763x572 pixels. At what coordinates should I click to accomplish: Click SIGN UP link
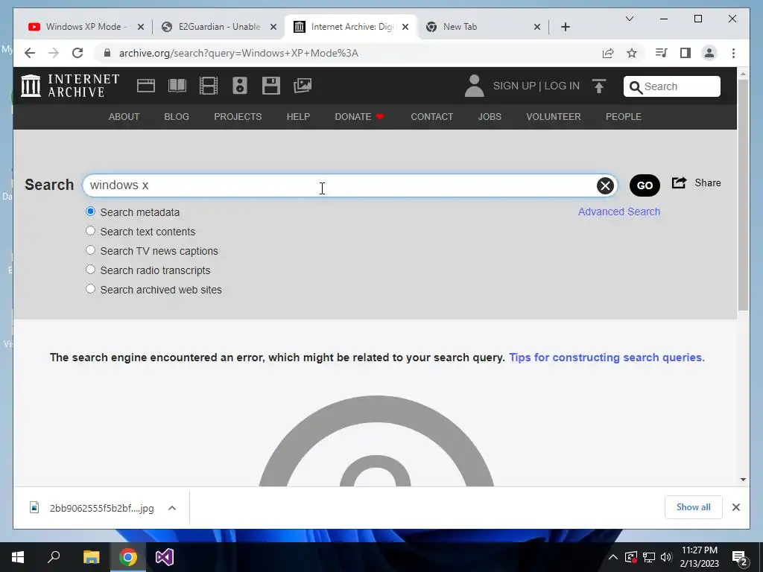click(x=514, y=86)
